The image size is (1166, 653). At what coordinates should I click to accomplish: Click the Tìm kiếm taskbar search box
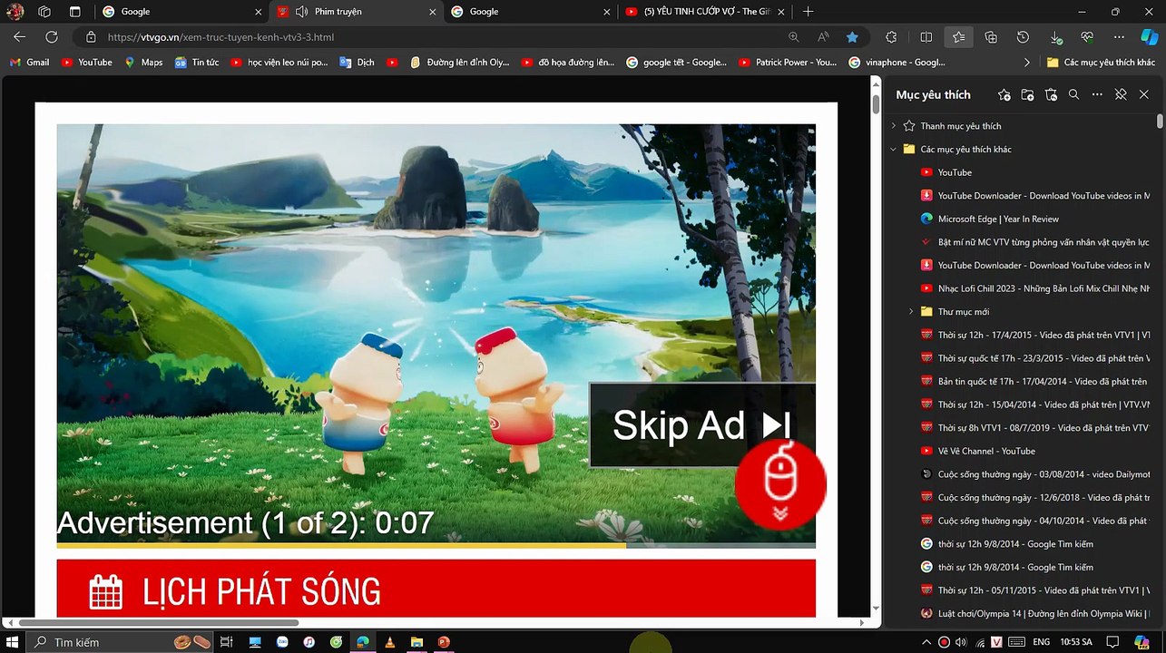point(122,642)
